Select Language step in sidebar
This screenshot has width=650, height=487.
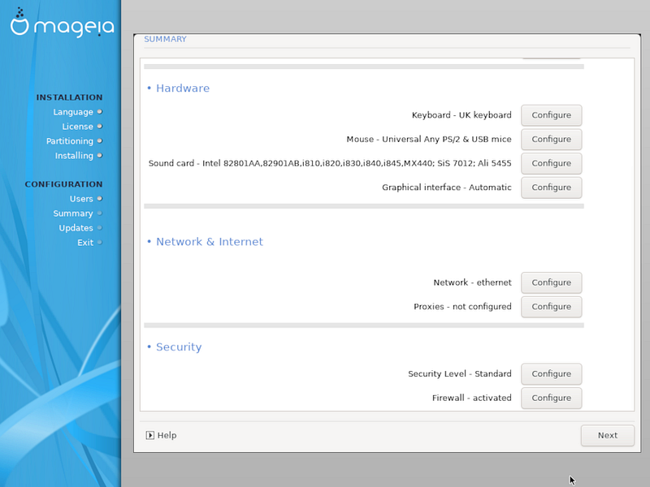73,112
